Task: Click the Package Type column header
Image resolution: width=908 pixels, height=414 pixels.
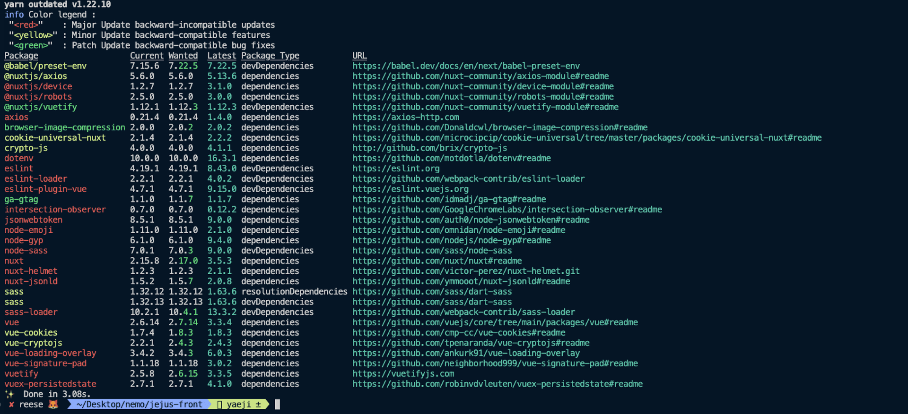Action: (270, 56)
